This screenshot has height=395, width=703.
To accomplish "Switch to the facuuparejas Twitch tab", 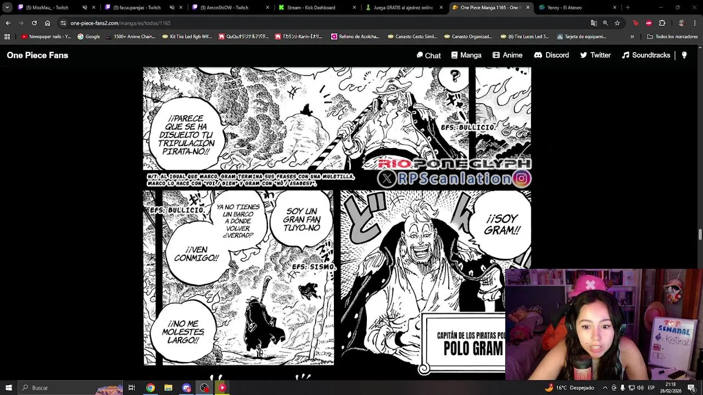I will (136, 8).
